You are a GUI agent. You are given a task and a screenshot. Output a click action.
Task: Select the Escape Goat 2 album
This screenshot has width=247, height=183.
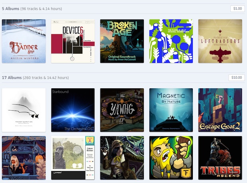(x=220, y=110)
